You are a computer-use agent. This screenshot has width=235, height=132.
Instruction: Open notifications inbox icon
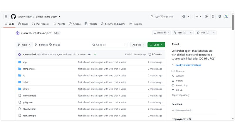coord(219,16)
